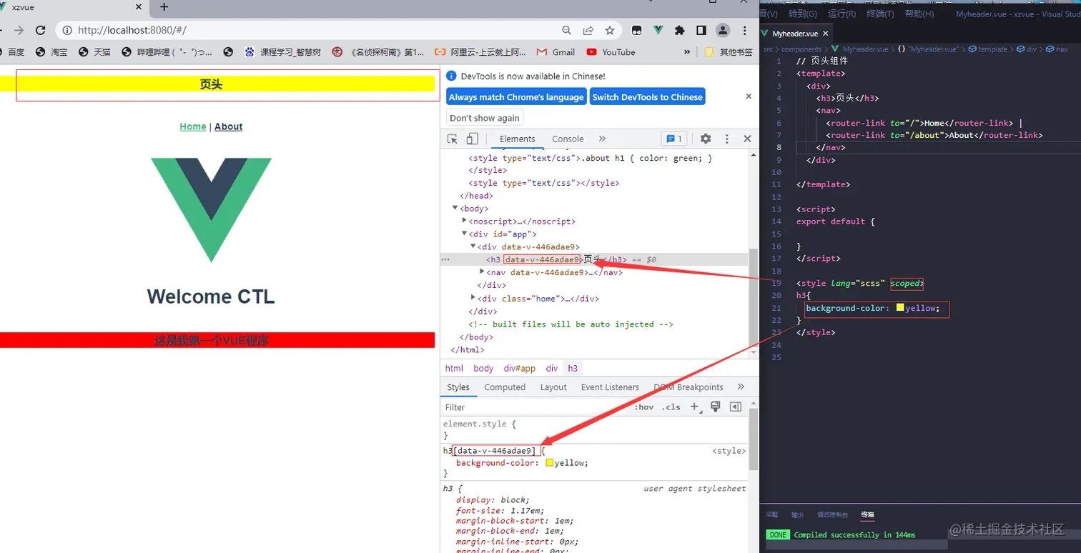Screen dimensions: 1081x553
Task: Open the issues counter badge
Action: point(673,139)
